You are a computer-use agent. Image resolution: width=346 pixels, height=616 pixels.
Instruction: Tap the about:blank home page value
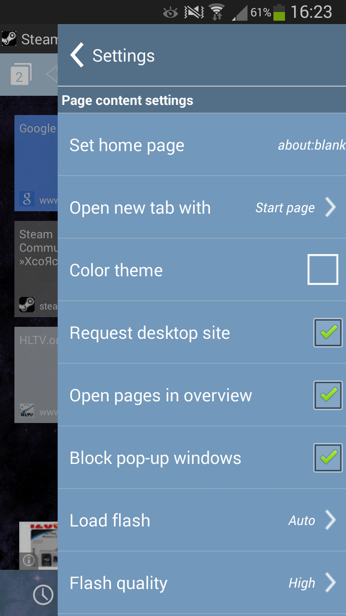311,145
